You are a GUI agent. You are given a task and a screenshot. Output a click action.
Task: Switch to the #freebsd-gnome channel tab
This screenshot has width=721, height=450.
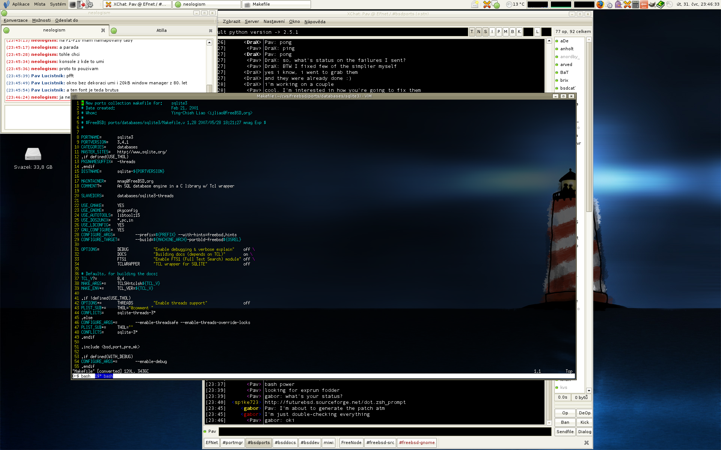click(x=417, y=442)
